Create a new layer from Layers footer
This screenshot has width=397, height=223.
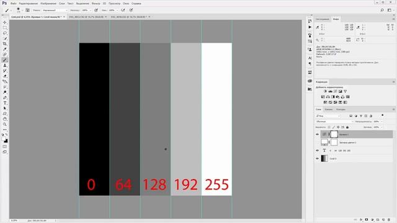[x=383, y=220]
